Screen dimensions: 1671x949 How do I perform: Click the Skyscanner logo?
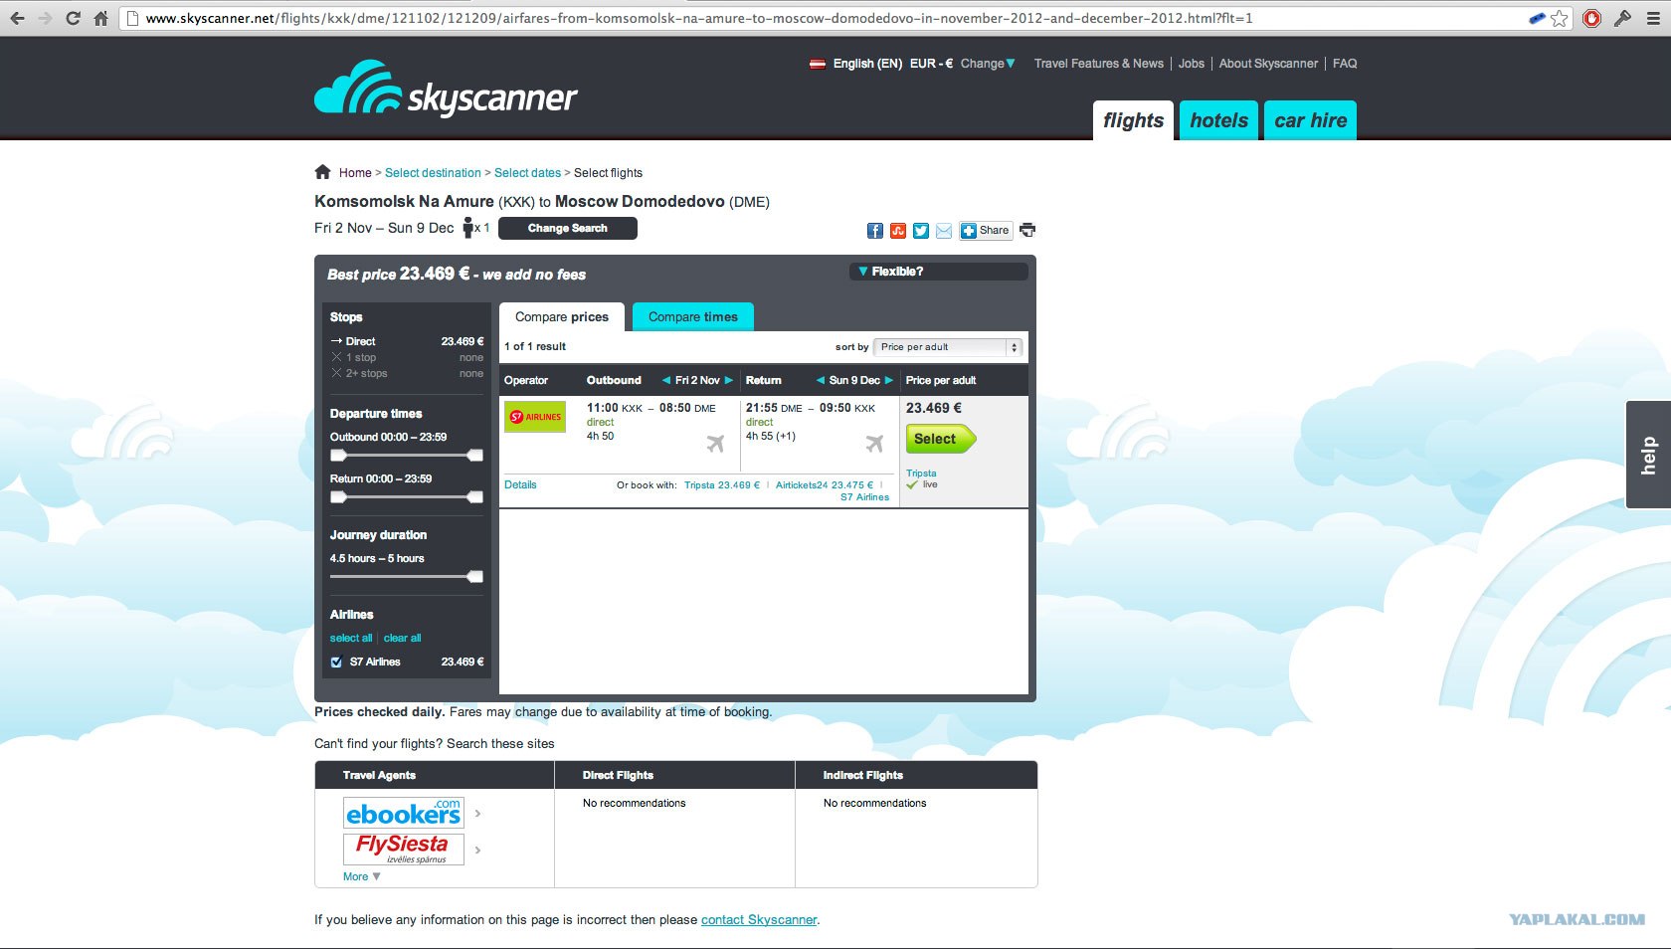(446, 89)
